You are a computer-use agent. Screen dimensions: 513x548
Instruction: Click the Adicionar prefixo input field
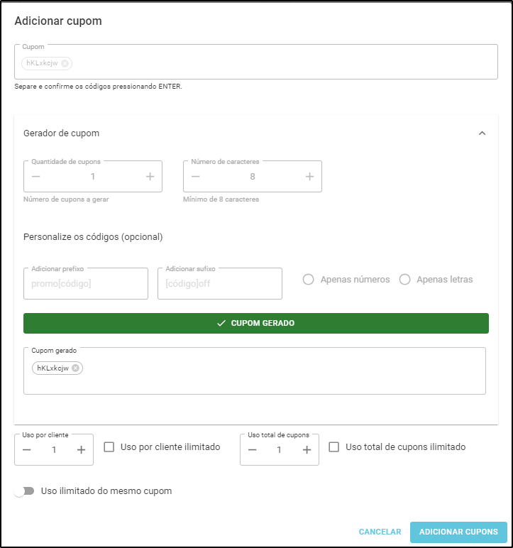(86, 283)
